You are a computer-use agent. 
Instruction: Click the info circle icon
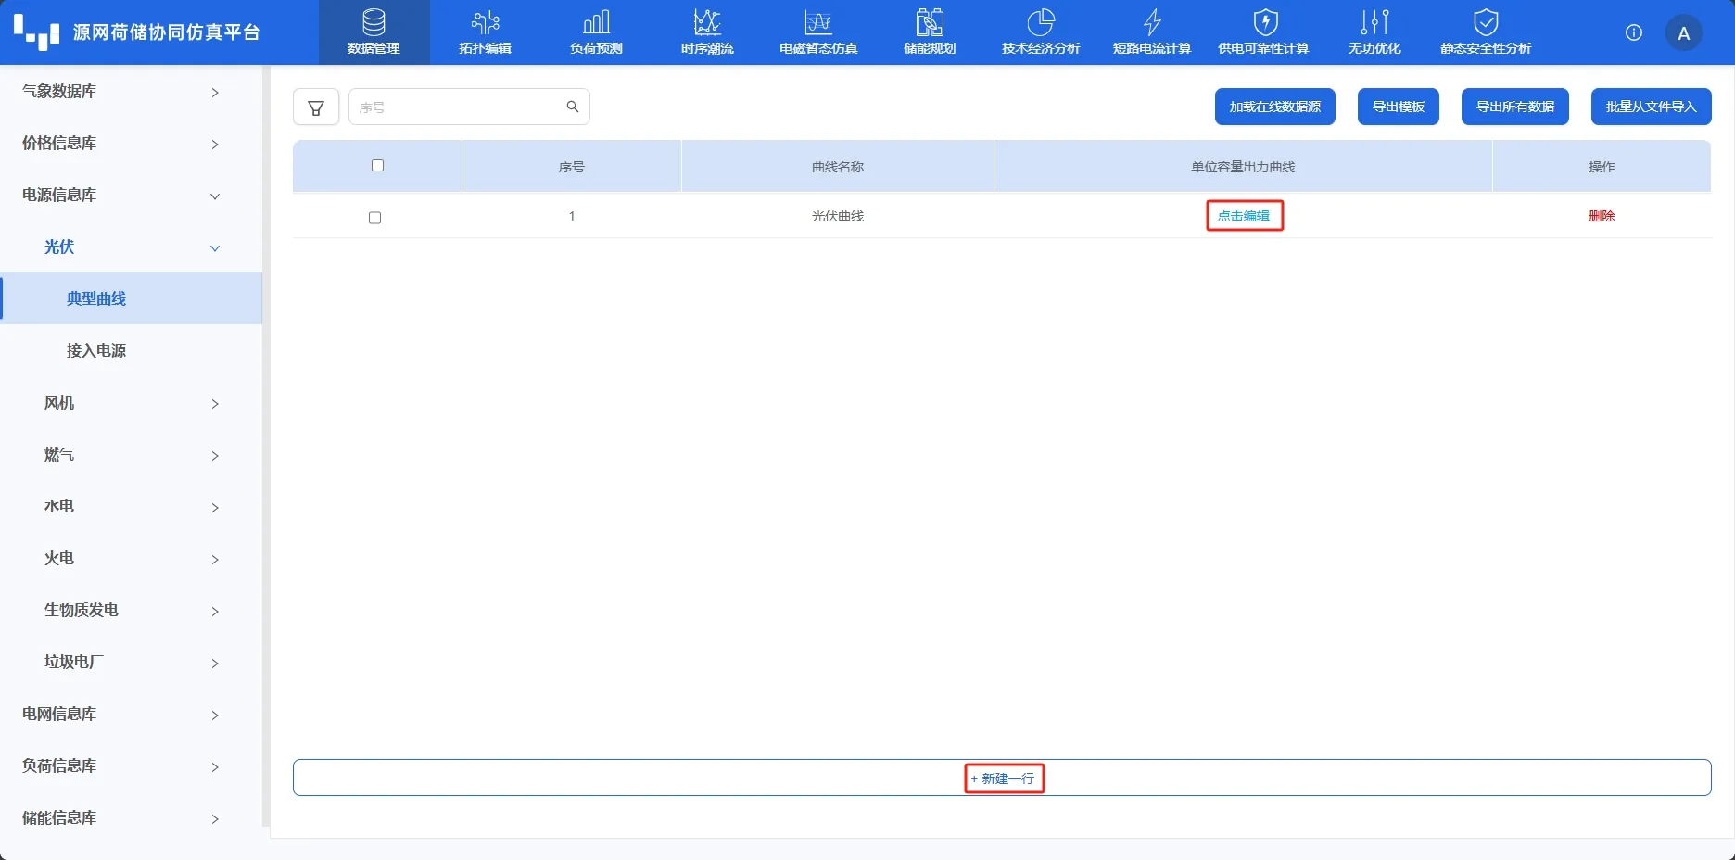(1634, 32)
